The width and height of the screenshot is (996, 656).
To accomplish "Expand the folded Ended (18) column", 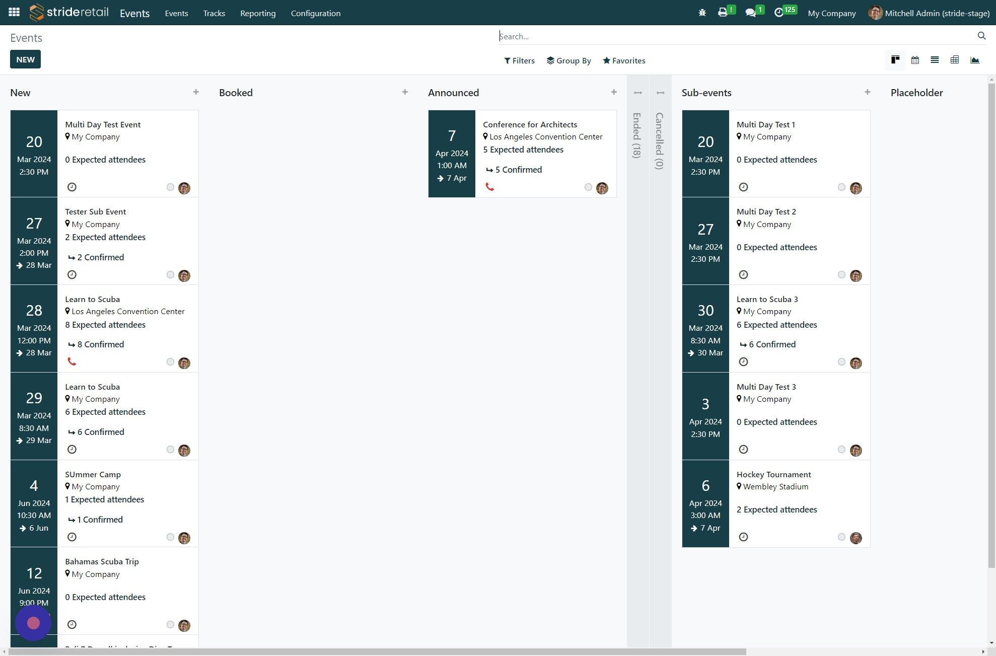I will 637,135.
